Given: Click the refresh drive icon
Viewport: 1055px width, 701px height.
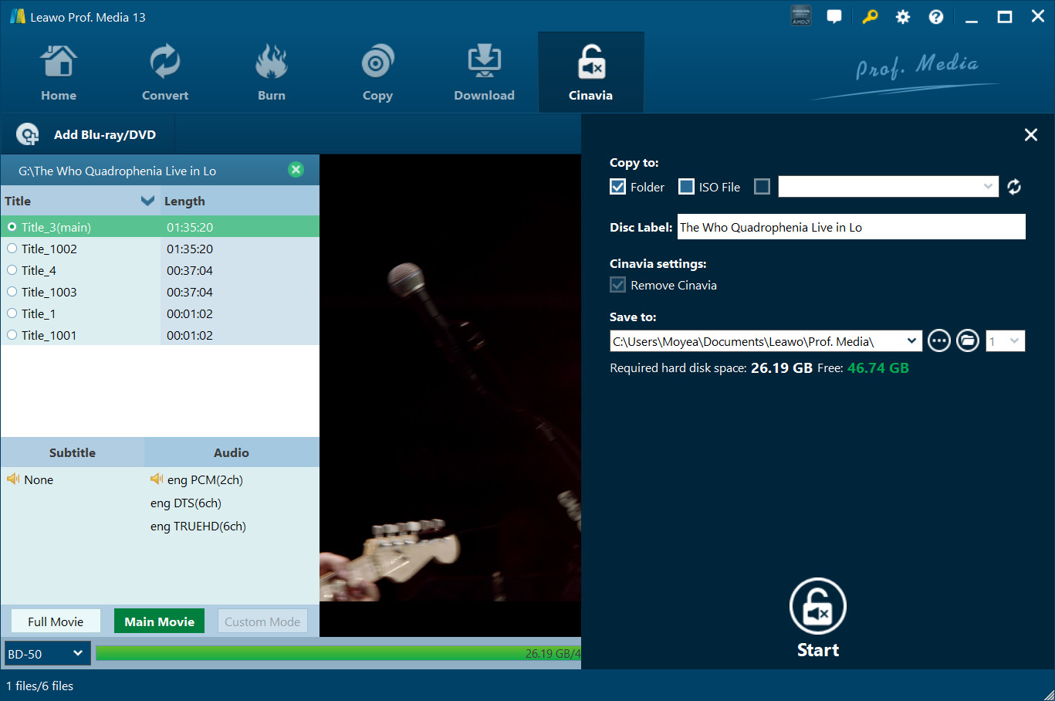Looking at the screenshot, I should [x=1014, y=187].
